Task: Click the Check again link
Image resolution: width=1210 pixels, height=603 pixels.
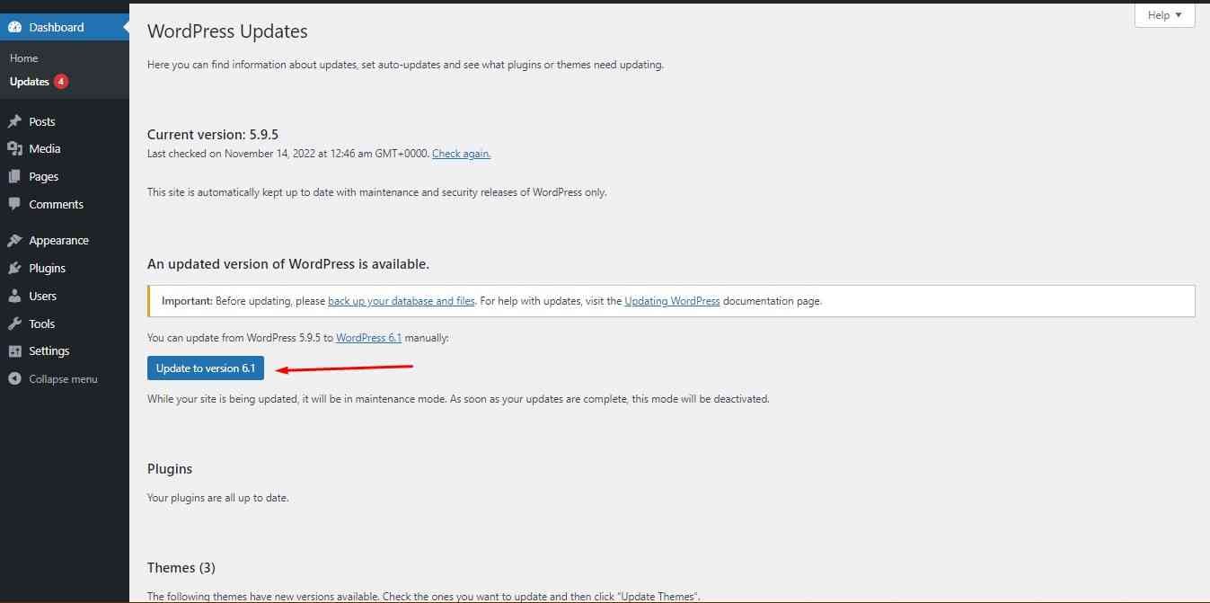Action: [461, 154]
